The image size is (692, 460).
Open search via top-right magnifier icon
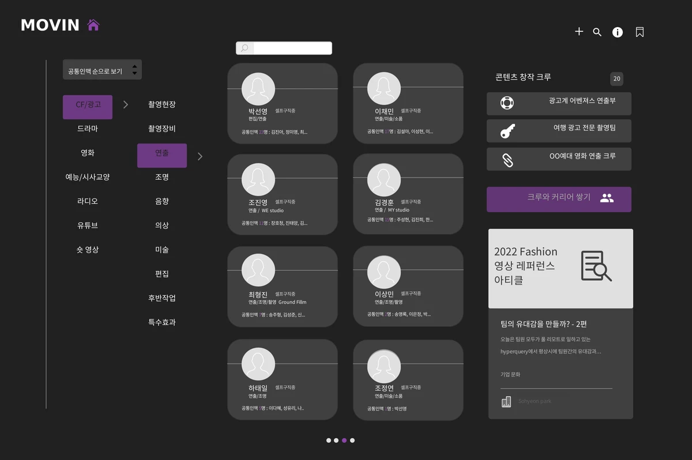597,32
